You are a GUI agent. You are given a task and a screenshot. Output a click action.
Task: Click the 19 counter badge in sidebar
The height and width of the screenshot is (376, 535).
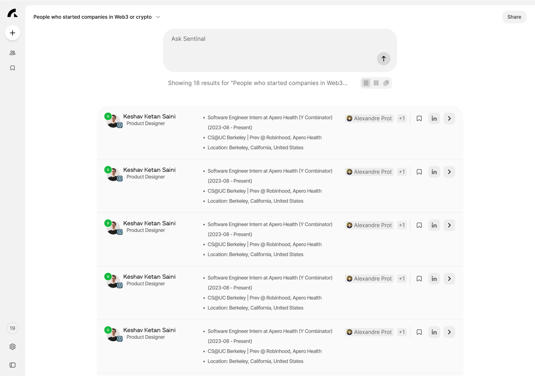pos(13,328)
